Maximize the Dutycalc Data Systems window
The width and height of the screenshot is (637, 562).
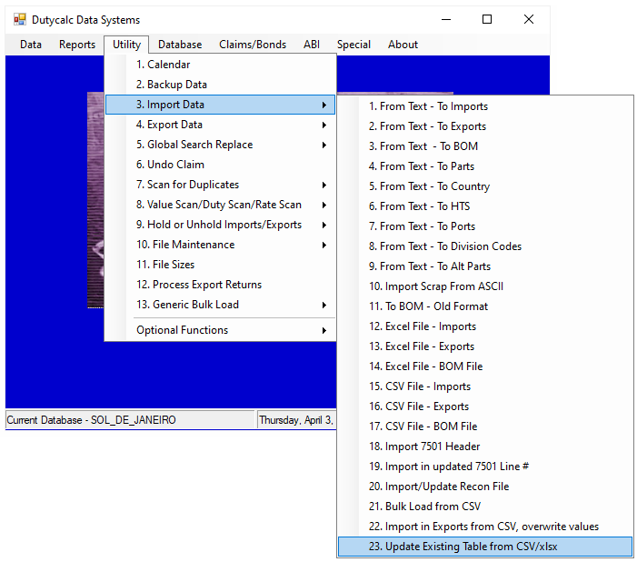(x=487, y=19)
